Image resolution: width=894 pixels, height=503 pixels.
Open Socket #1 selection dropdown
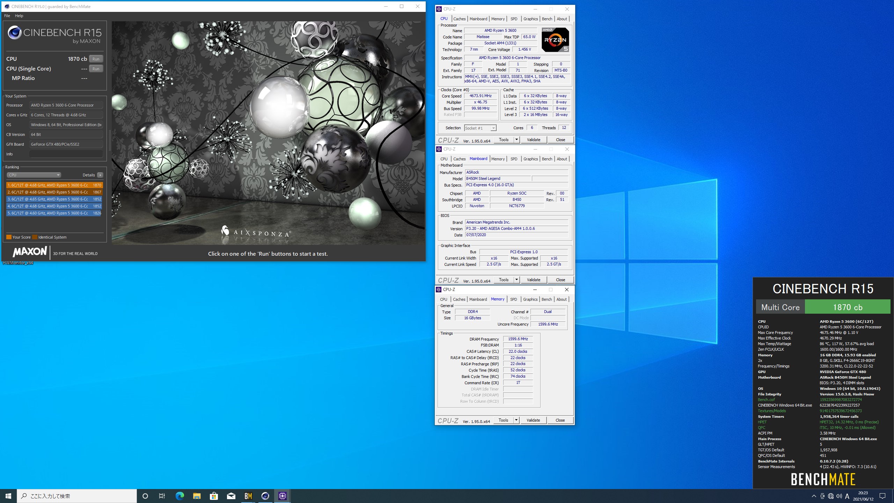pyautogui.click(x=480, y=128)
